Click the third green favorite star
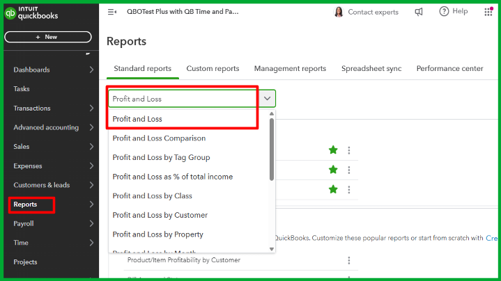Image resolution: width=501 pixels, height=281 pixels. (333, 189)
